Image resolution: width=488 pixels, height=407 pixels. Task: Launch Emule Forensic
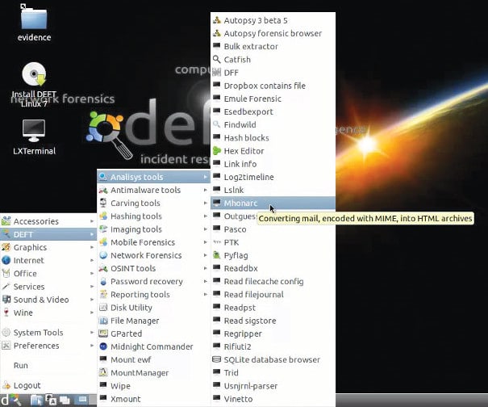point(273,99)
